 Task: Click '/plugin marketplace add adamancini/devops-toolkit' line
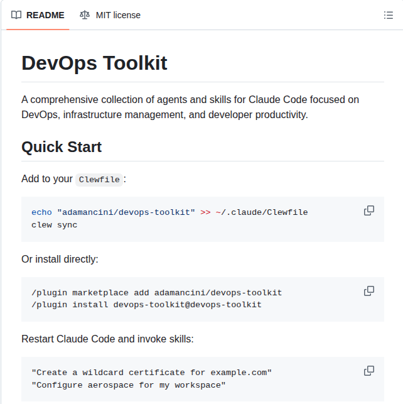(x=157, y=293)
